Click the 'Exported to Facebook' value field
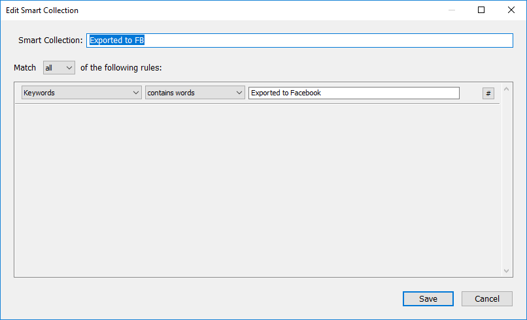The image size is (527, 320). click(354, 93)
